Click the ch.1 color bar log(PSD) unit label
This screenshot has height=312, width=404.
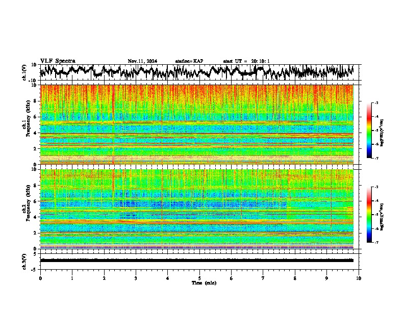(x=382, y=133)
